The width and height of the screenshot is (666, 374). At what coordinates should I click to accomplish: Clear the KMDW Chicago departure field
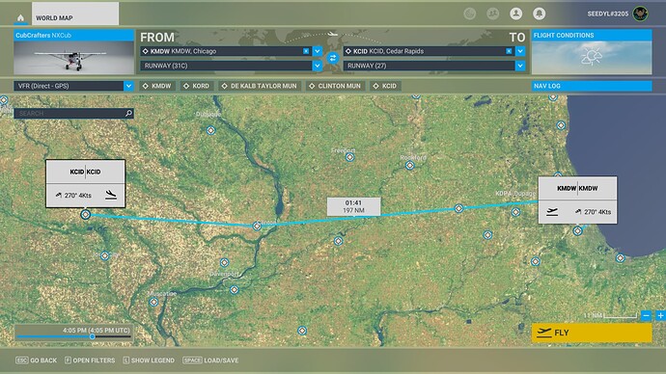click(x=306, y=51)
